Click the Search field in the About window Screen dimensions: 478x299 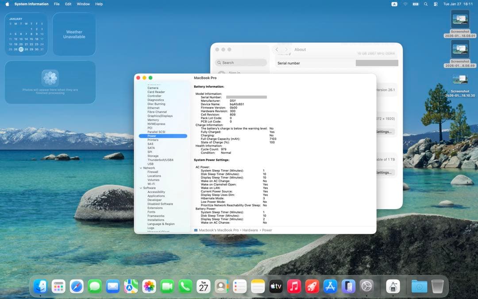[241, 62]
